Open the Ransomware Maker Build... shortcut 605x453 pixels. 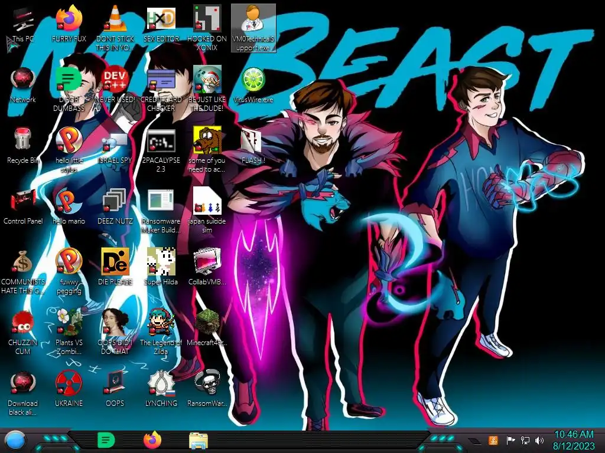tap(161, 211)
